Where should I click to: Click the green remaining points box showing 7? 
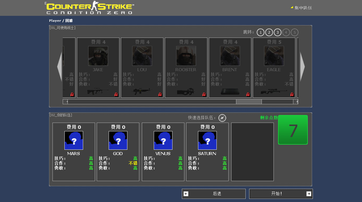coord(293,129)
